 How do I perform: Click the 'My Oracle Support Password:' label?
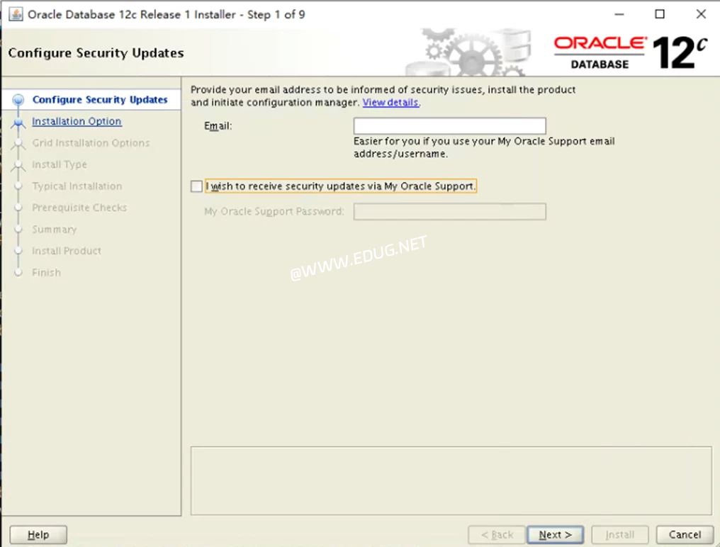point(274,211)
